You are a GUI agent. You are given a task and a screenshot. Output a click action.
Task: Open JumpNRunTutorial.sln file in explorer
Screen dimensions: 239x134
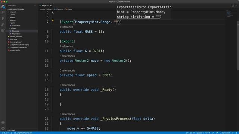(x=18, y=48)
